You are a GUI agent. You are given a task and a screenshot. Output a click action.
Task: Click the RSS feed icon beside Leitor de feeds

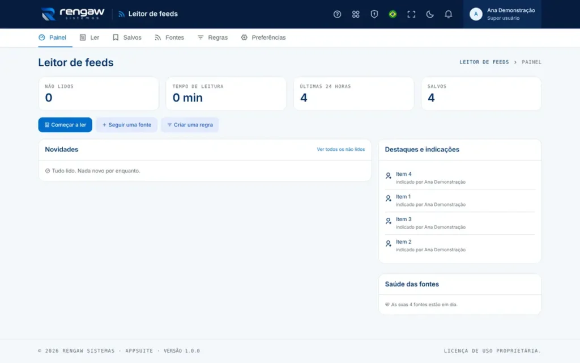121,14
